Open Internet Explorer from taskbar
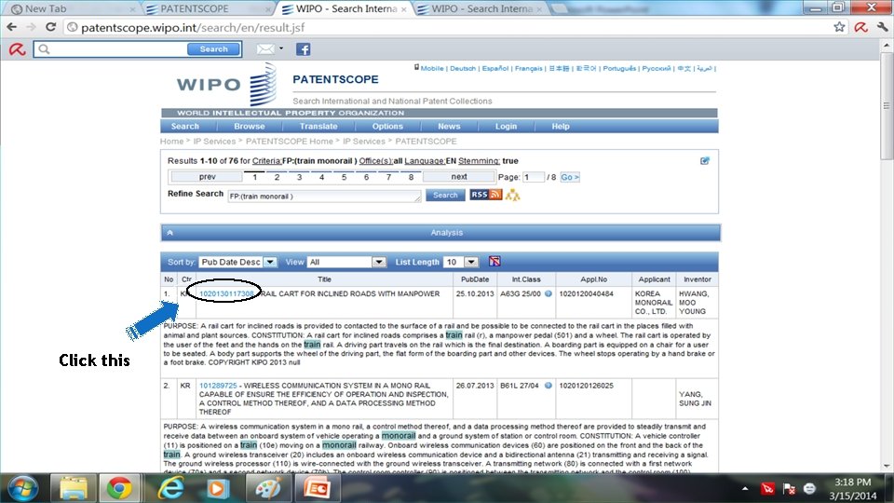Image resolution: width=894 pixels, height=503 pixels. pyautogui.click(x=169, y=489)
